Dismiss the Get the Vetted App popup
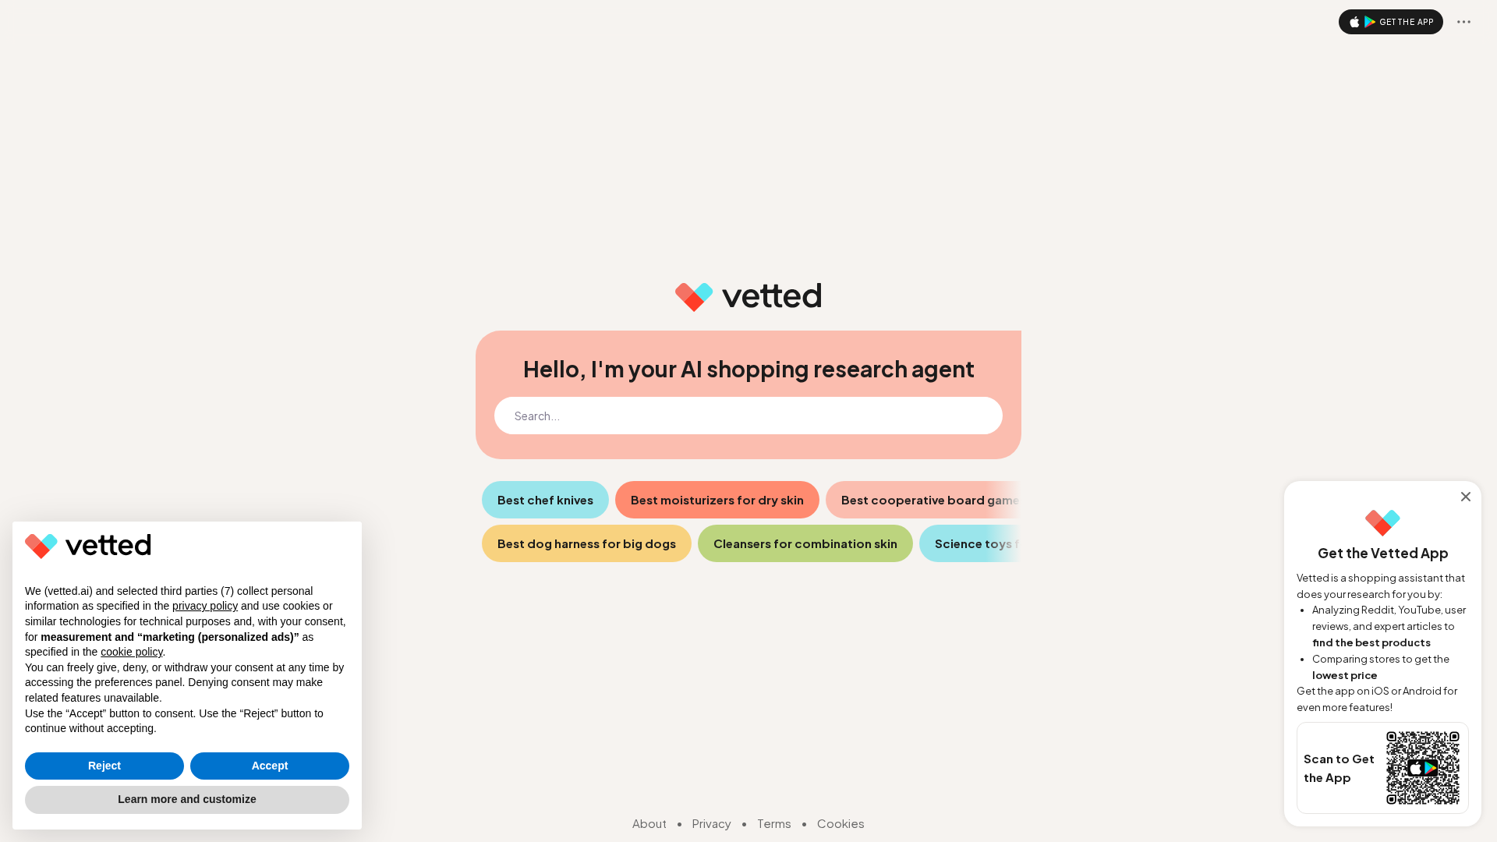Viewport: 1497px width, 842px height. [x=1466, y=497]
